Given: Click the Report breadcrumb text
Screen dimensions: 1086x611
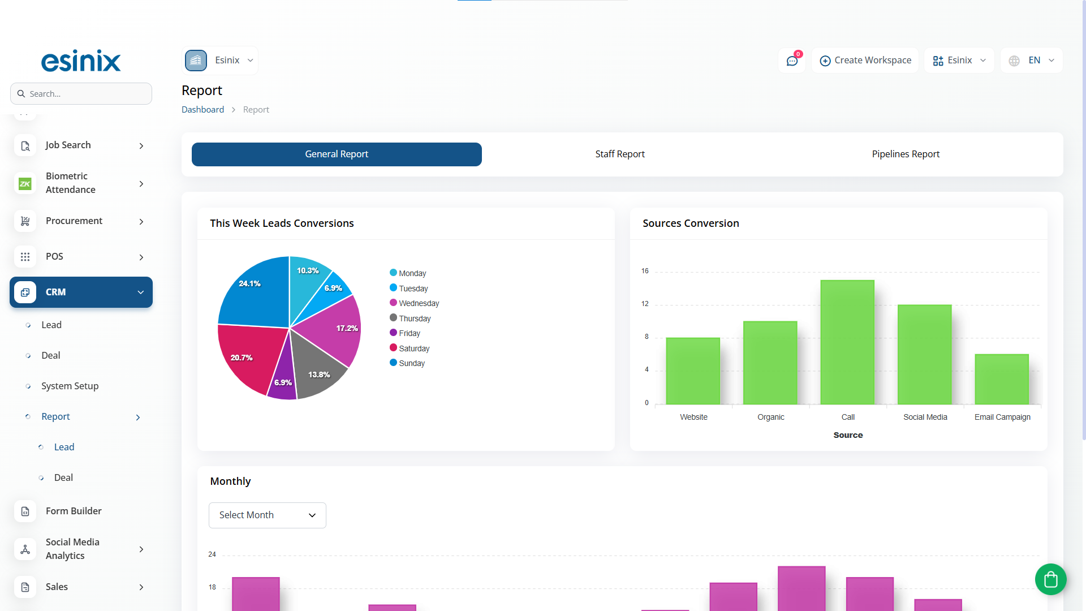Looking at the screenshot, I should (256, 110).
